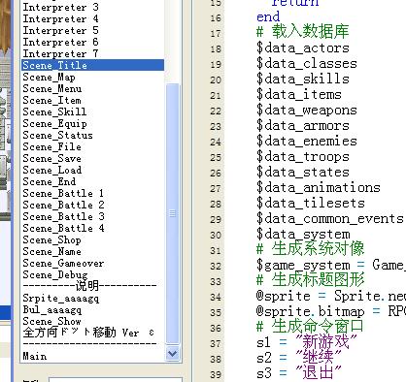The width and height of the screenshot is (406, 382).
Task: Click code line $data_weapons
Action: (x=307, y=111)
